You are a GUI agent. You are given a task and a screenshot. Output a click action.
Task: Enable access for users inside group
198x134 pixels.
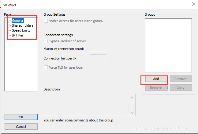(46, 21)
